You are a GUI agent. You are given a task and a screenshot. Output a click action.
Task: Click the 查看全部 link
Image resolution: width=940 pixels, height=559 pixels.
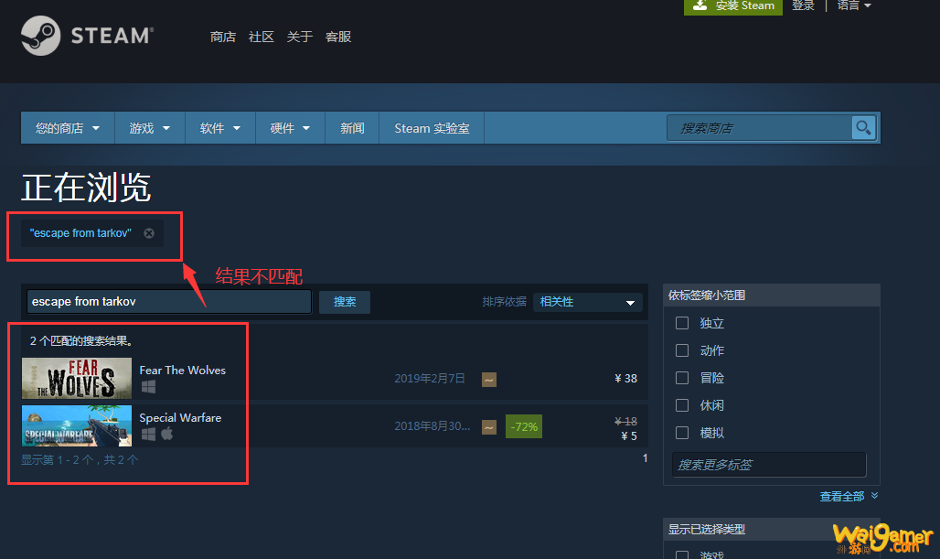coord(841,496)
